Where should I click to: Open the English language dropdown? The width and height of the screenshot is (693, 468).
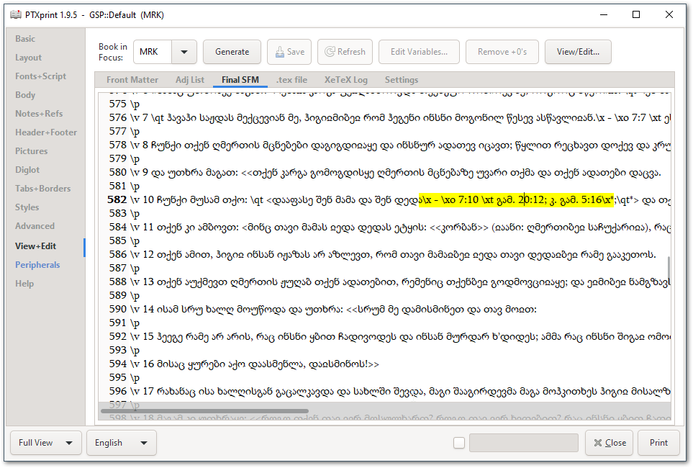coord(121,443)
